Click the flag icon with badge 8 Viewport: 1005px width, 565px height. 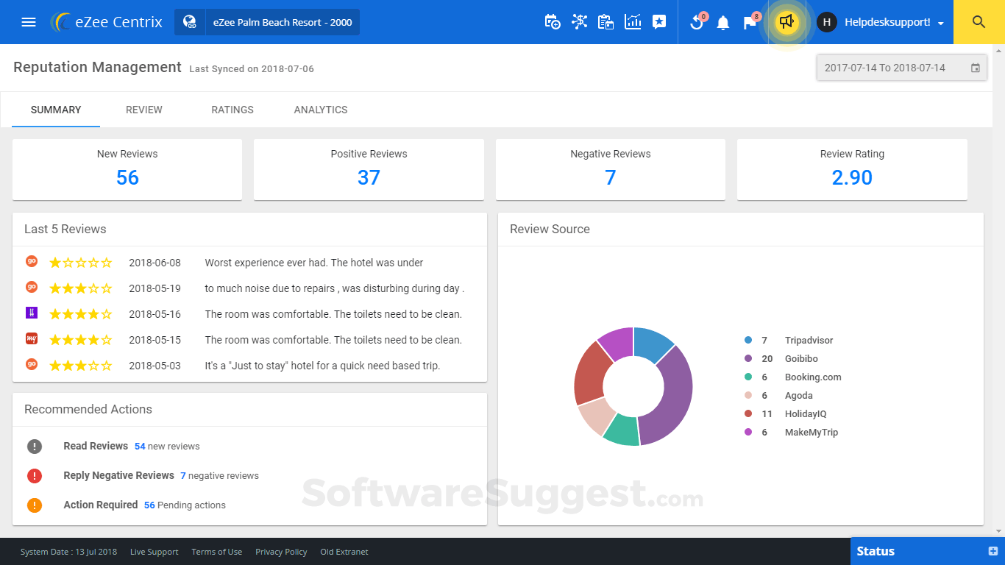(x=750, y=23)
